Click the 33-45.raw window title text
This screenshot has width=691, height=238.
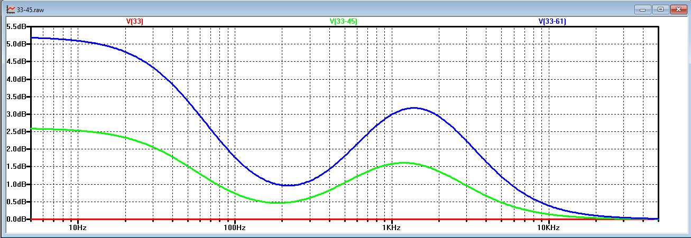30,9
